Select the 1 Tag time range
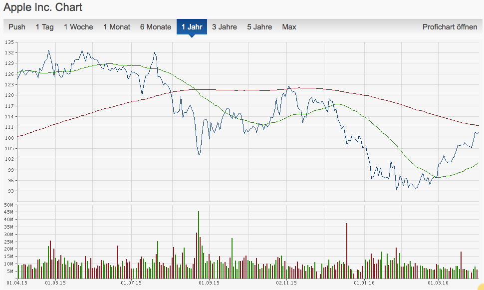Viewport: 484px width, 290px height. click(x=45, y=27)
